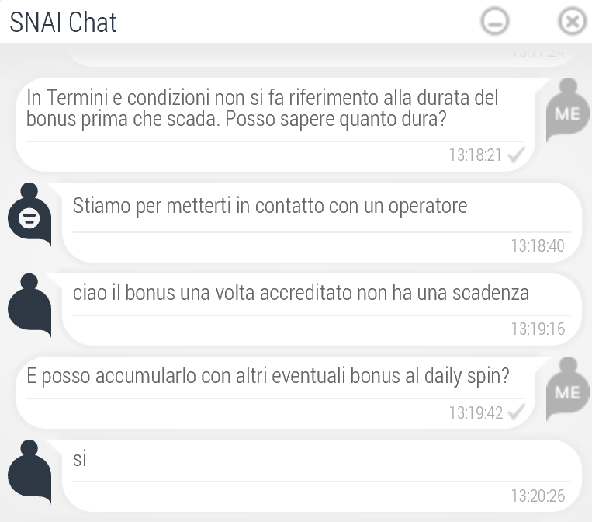Select the 'Termini e condizioni' message bubble
Viewport: 592px width, 522px height.
[x=275, y=125]
